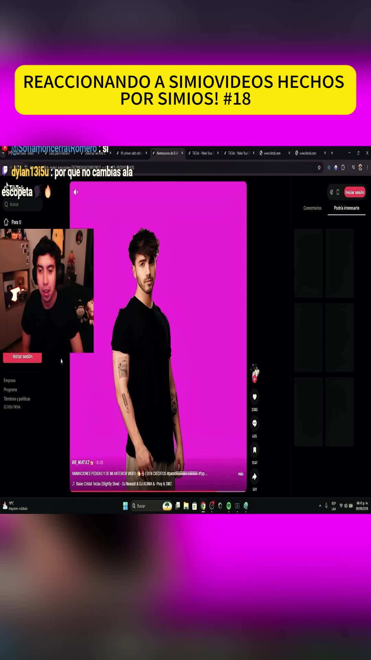Click the #fyp hashtag in the caption

201,474
